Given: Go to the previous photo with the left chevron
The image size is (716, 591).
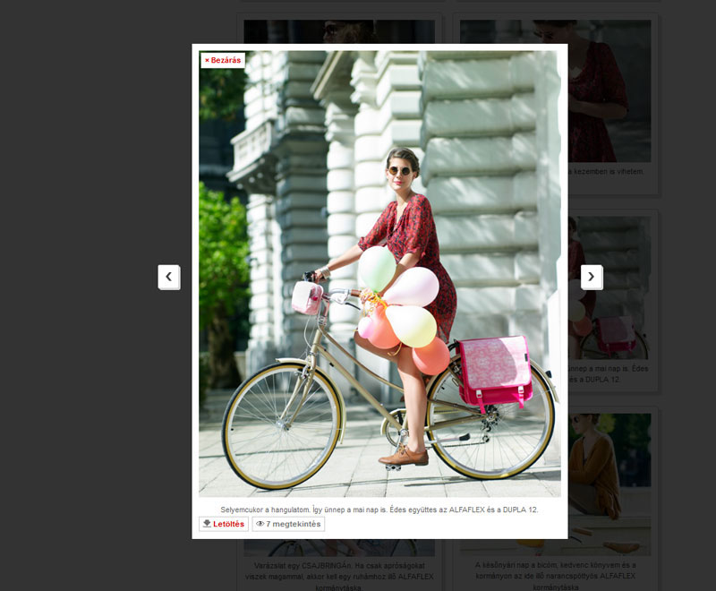Looking at the screenshot, I should (168, 277).
